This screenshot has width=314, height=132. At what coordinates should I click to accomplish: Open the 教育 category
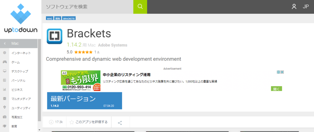14,127
